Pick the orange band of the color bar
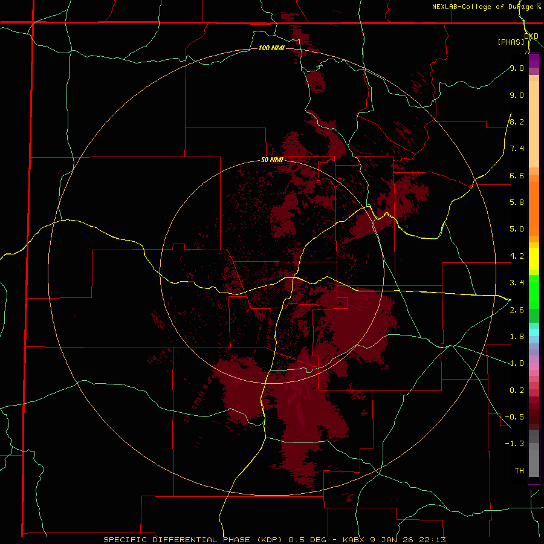Viewport: 544px width, 544px height. click(x=534, y=208)
